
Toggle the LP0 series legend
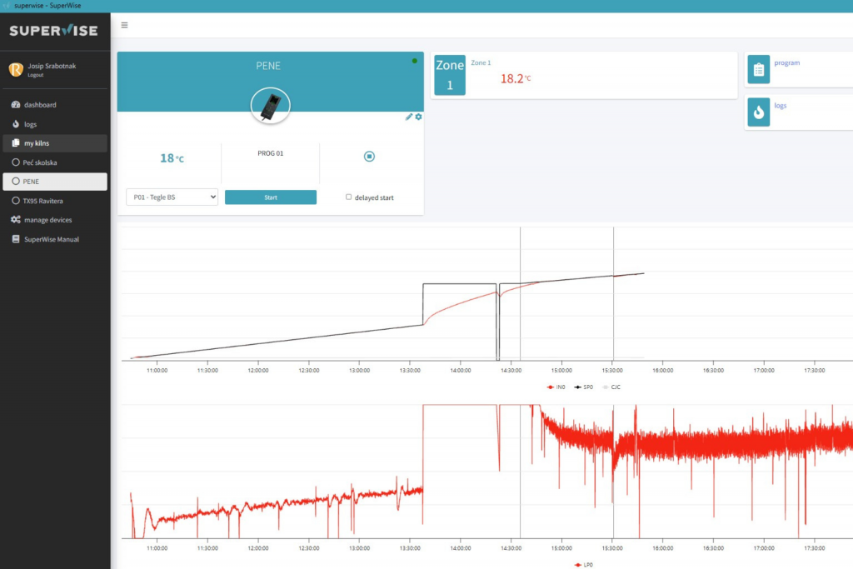click(584, 565)
